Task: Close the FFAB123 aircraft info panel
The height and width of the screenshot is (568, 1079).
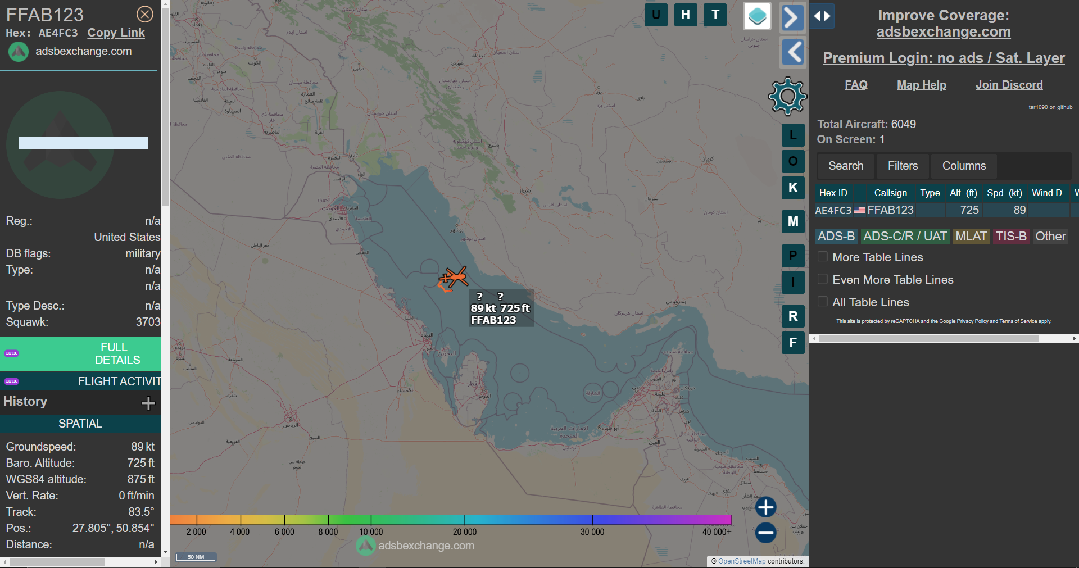Action: (145, 14)
